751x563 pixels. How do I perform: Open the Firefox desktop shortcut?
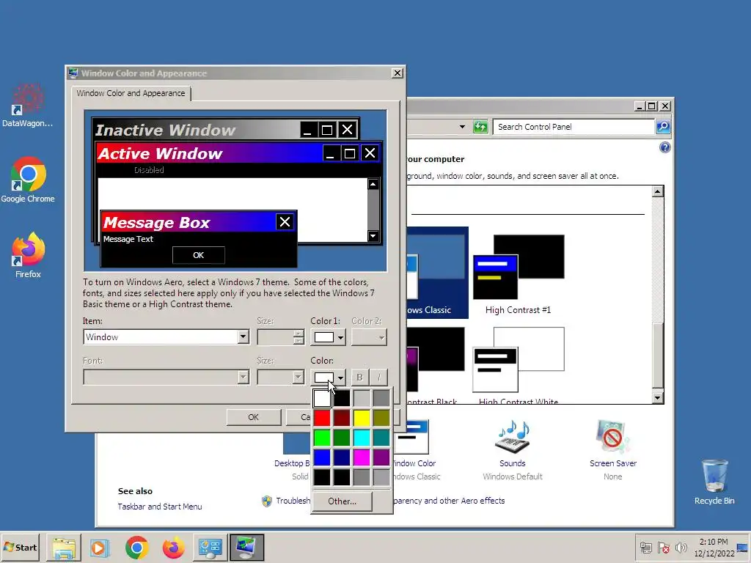[x=28, y=255]
